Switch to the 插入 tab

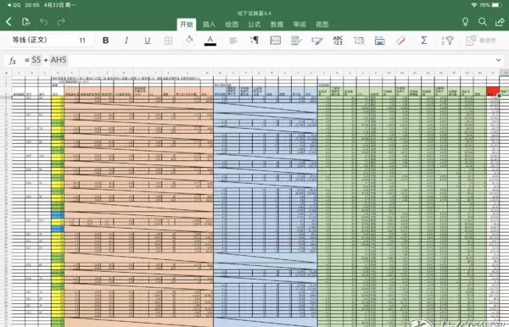209,25
